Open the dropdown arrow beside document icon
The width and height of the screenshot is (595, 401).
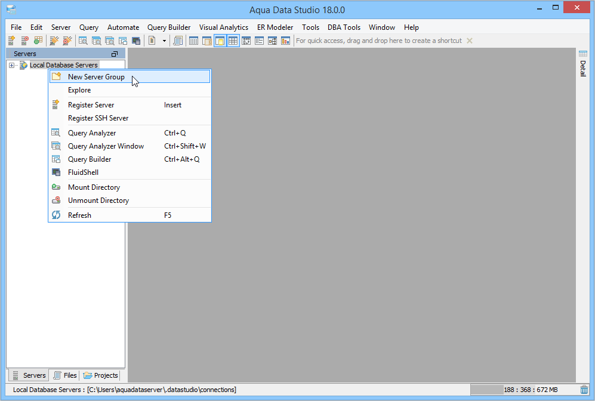coord(164,41)
